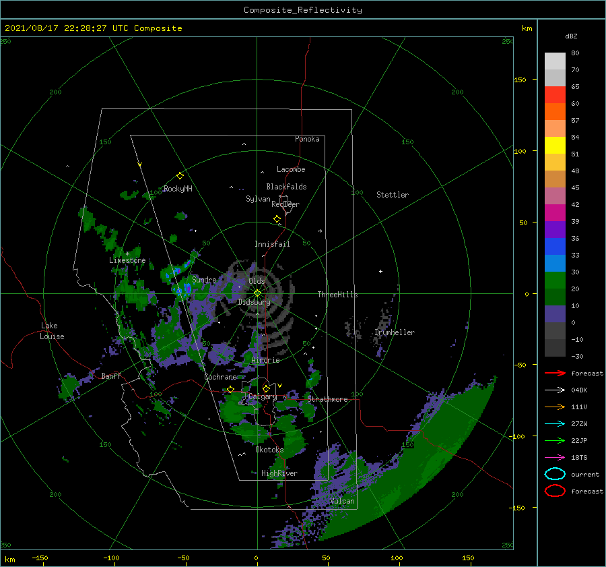
Task: Click the Lacombe city label
Action: click(x=291, y=169)
